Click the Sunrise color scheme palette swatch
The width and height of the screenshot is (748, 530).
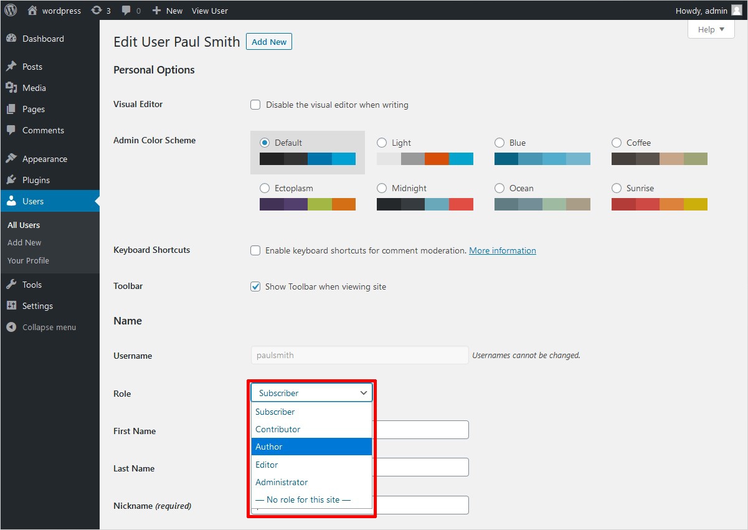point(659,204)
